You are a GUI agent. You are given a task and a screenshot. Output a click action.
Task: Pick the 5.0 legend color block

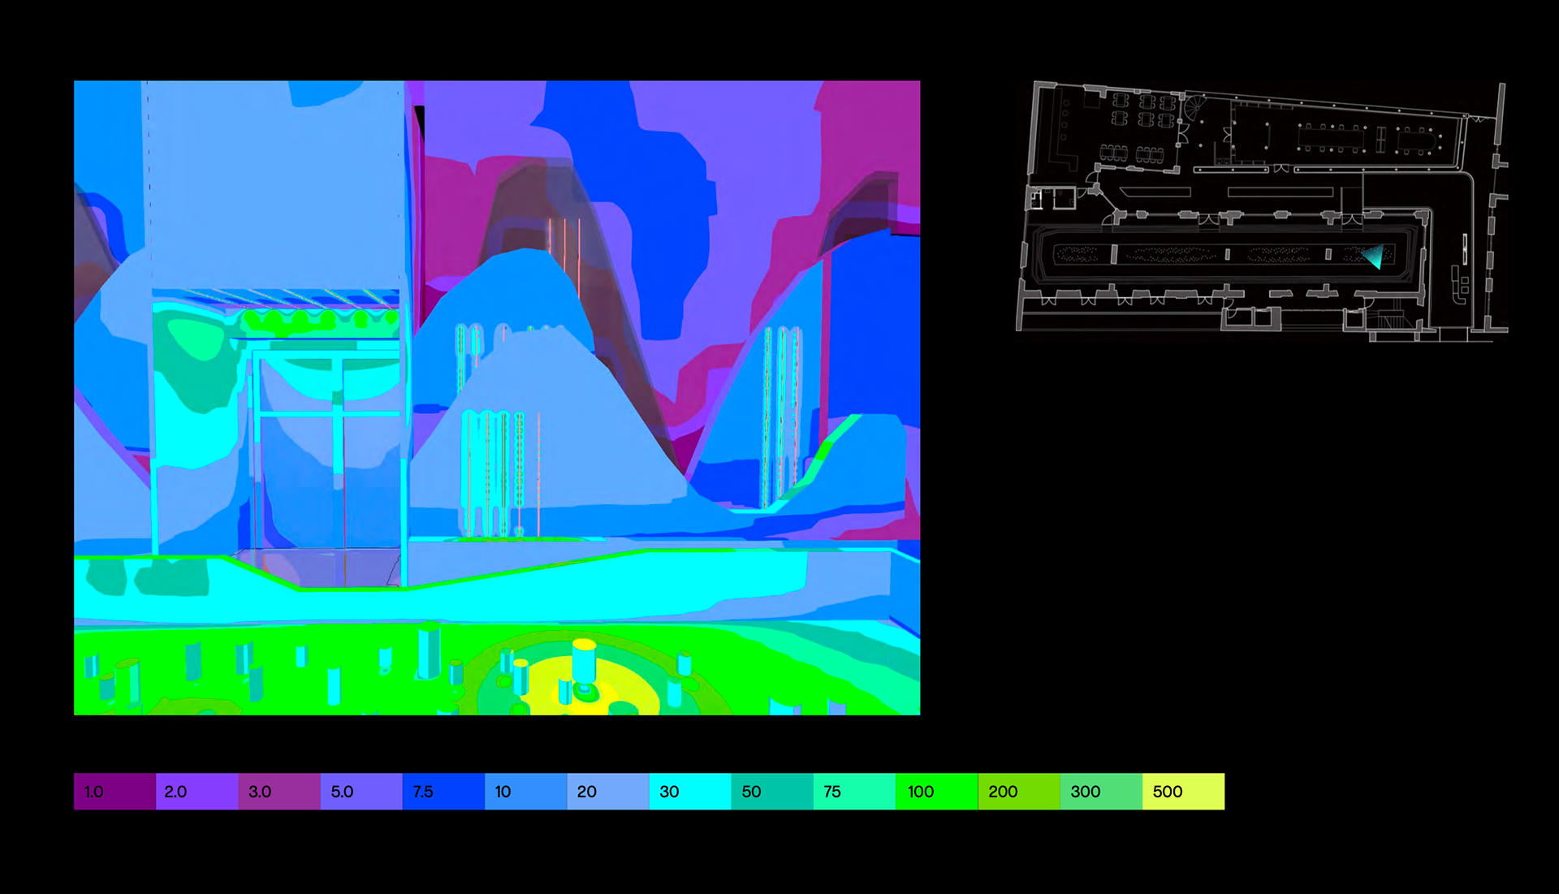point(361,791)
